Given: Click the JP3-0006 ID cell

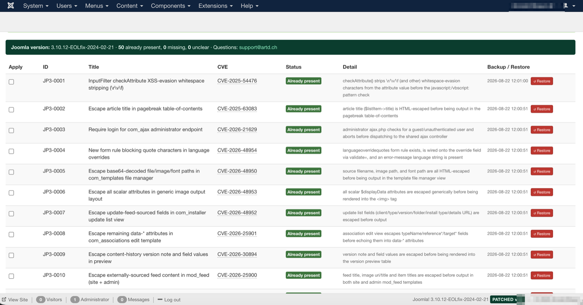Looking at the screenshot, I should (54, 192).
